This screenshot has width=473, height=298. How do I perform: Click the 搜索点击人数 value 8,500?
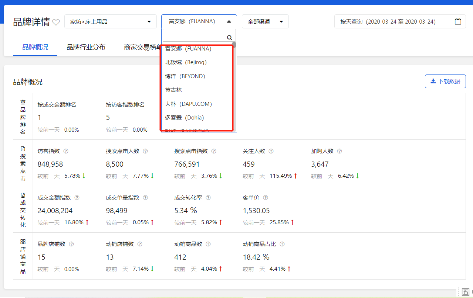click(115, 164)
